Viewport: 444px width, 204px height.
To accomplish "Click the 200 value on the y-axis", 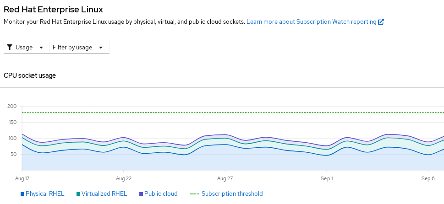I will point(12,106).
